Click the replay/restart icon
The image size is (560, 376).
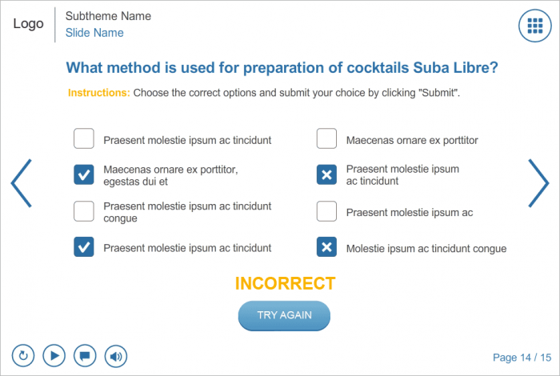(23, 355)
